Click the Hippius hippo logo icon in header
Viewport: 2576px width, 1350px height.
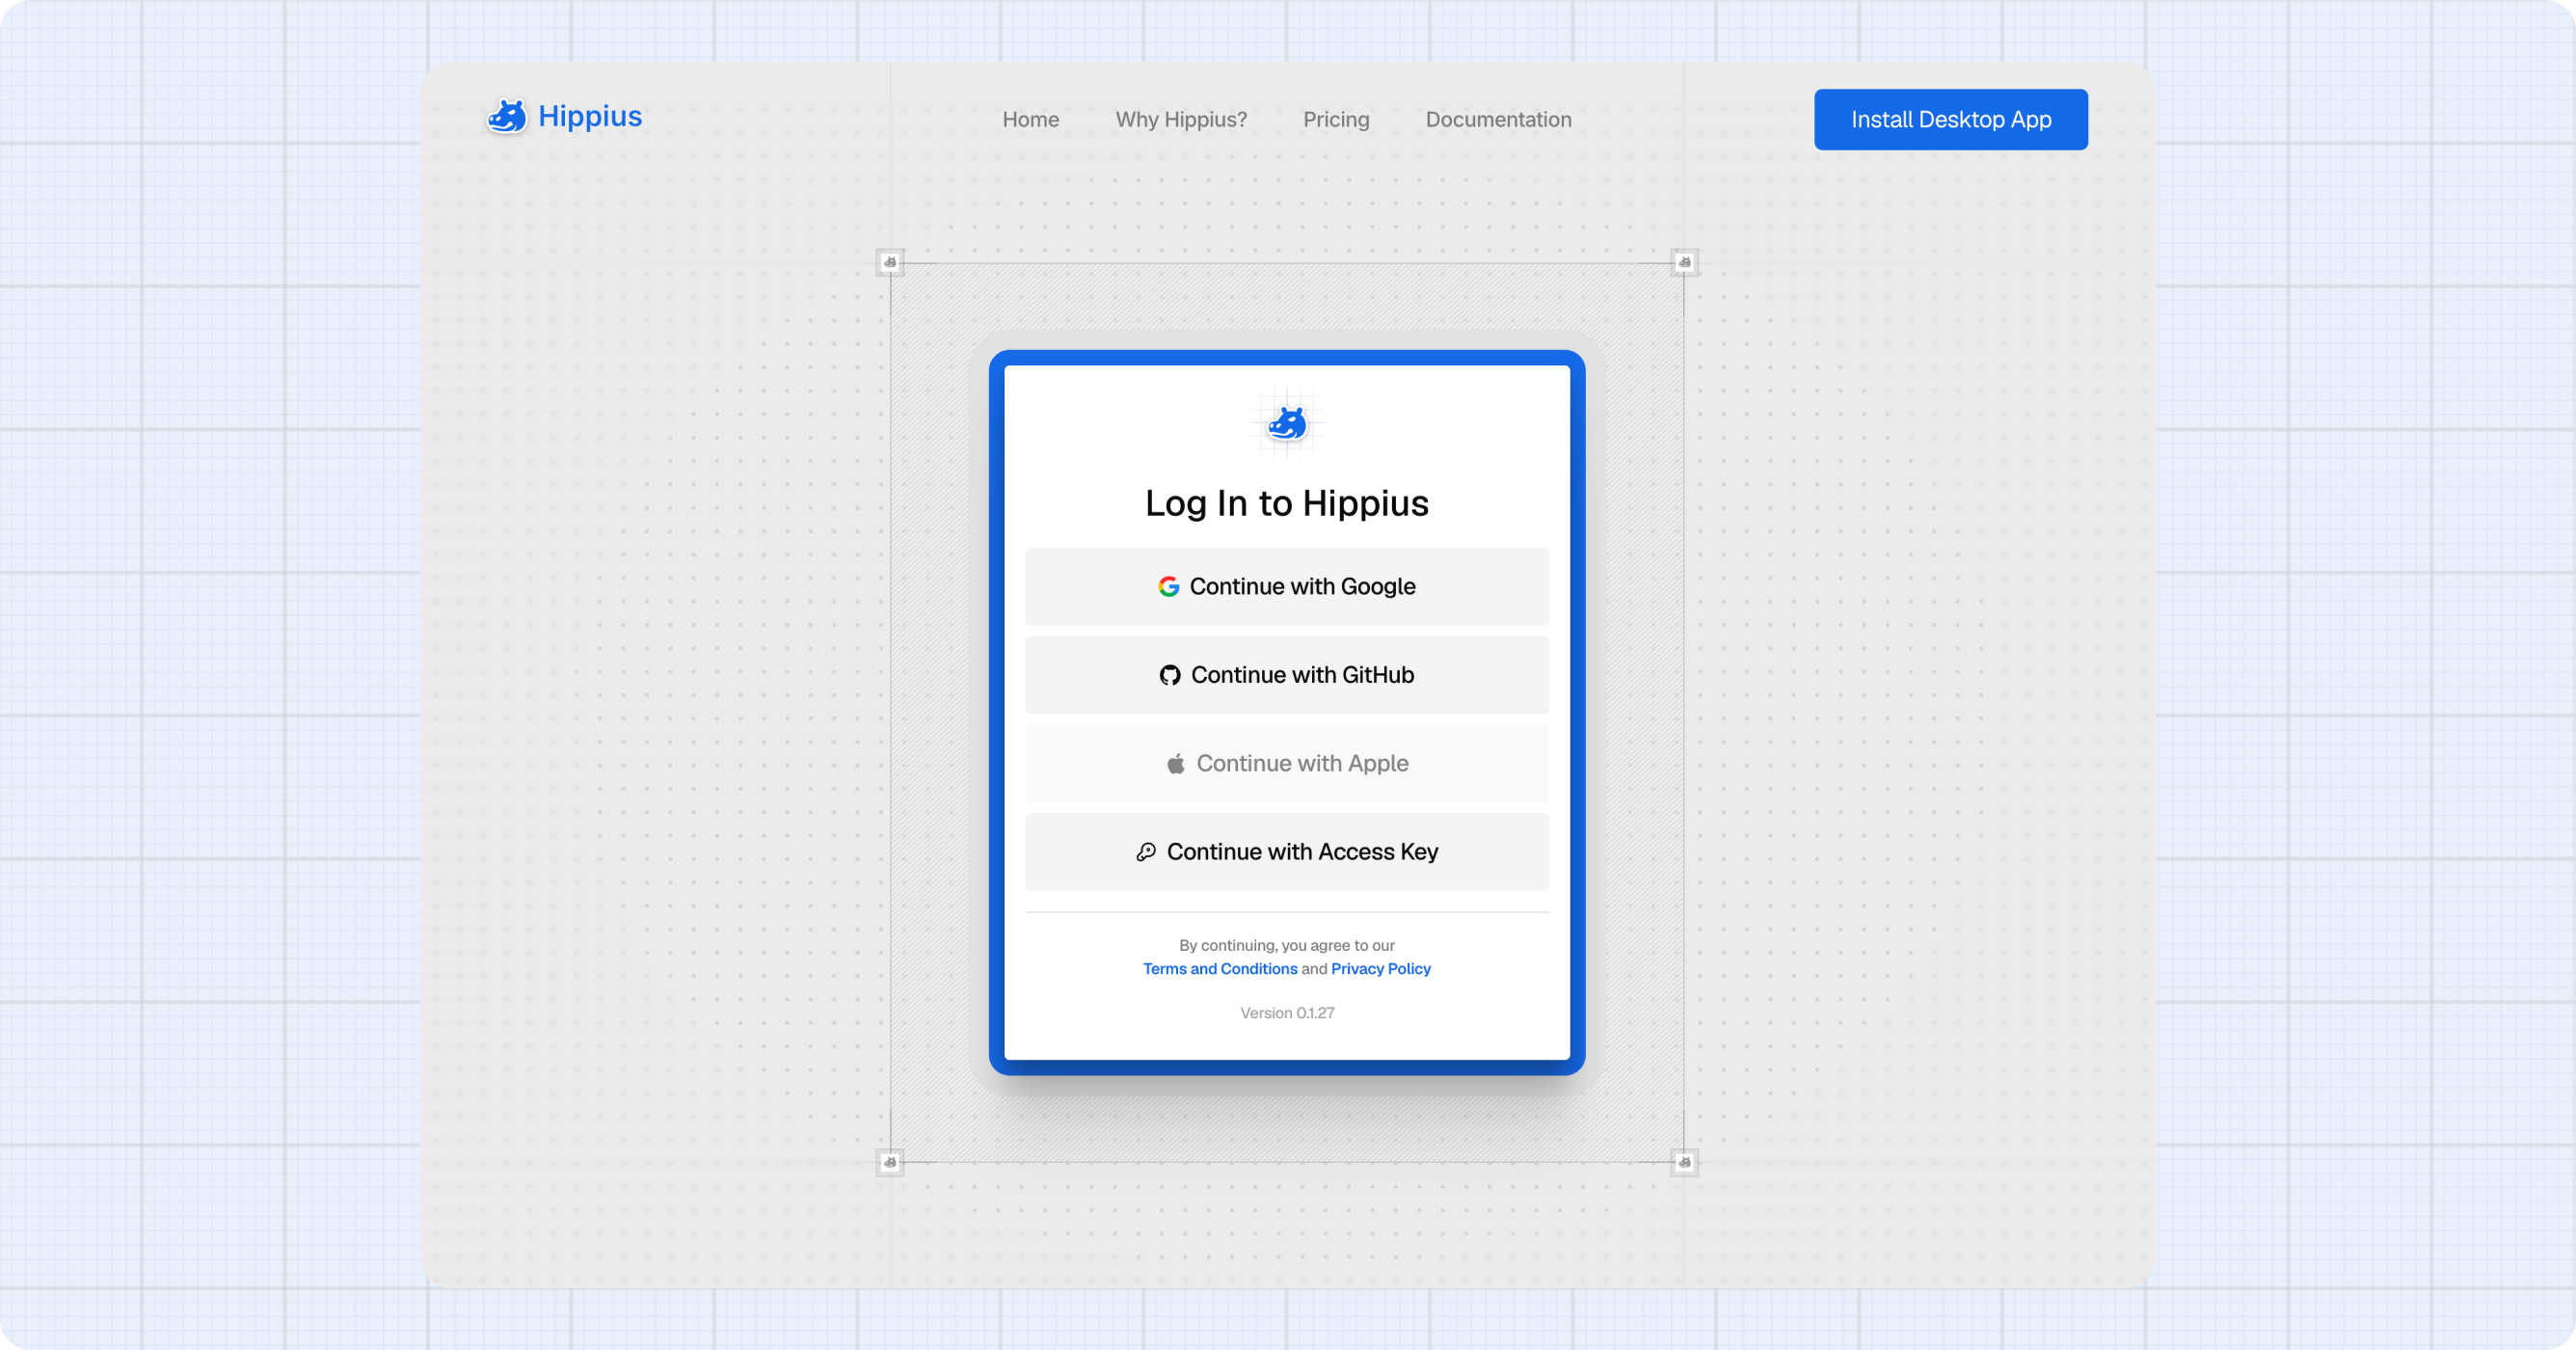tap(507, 117)
